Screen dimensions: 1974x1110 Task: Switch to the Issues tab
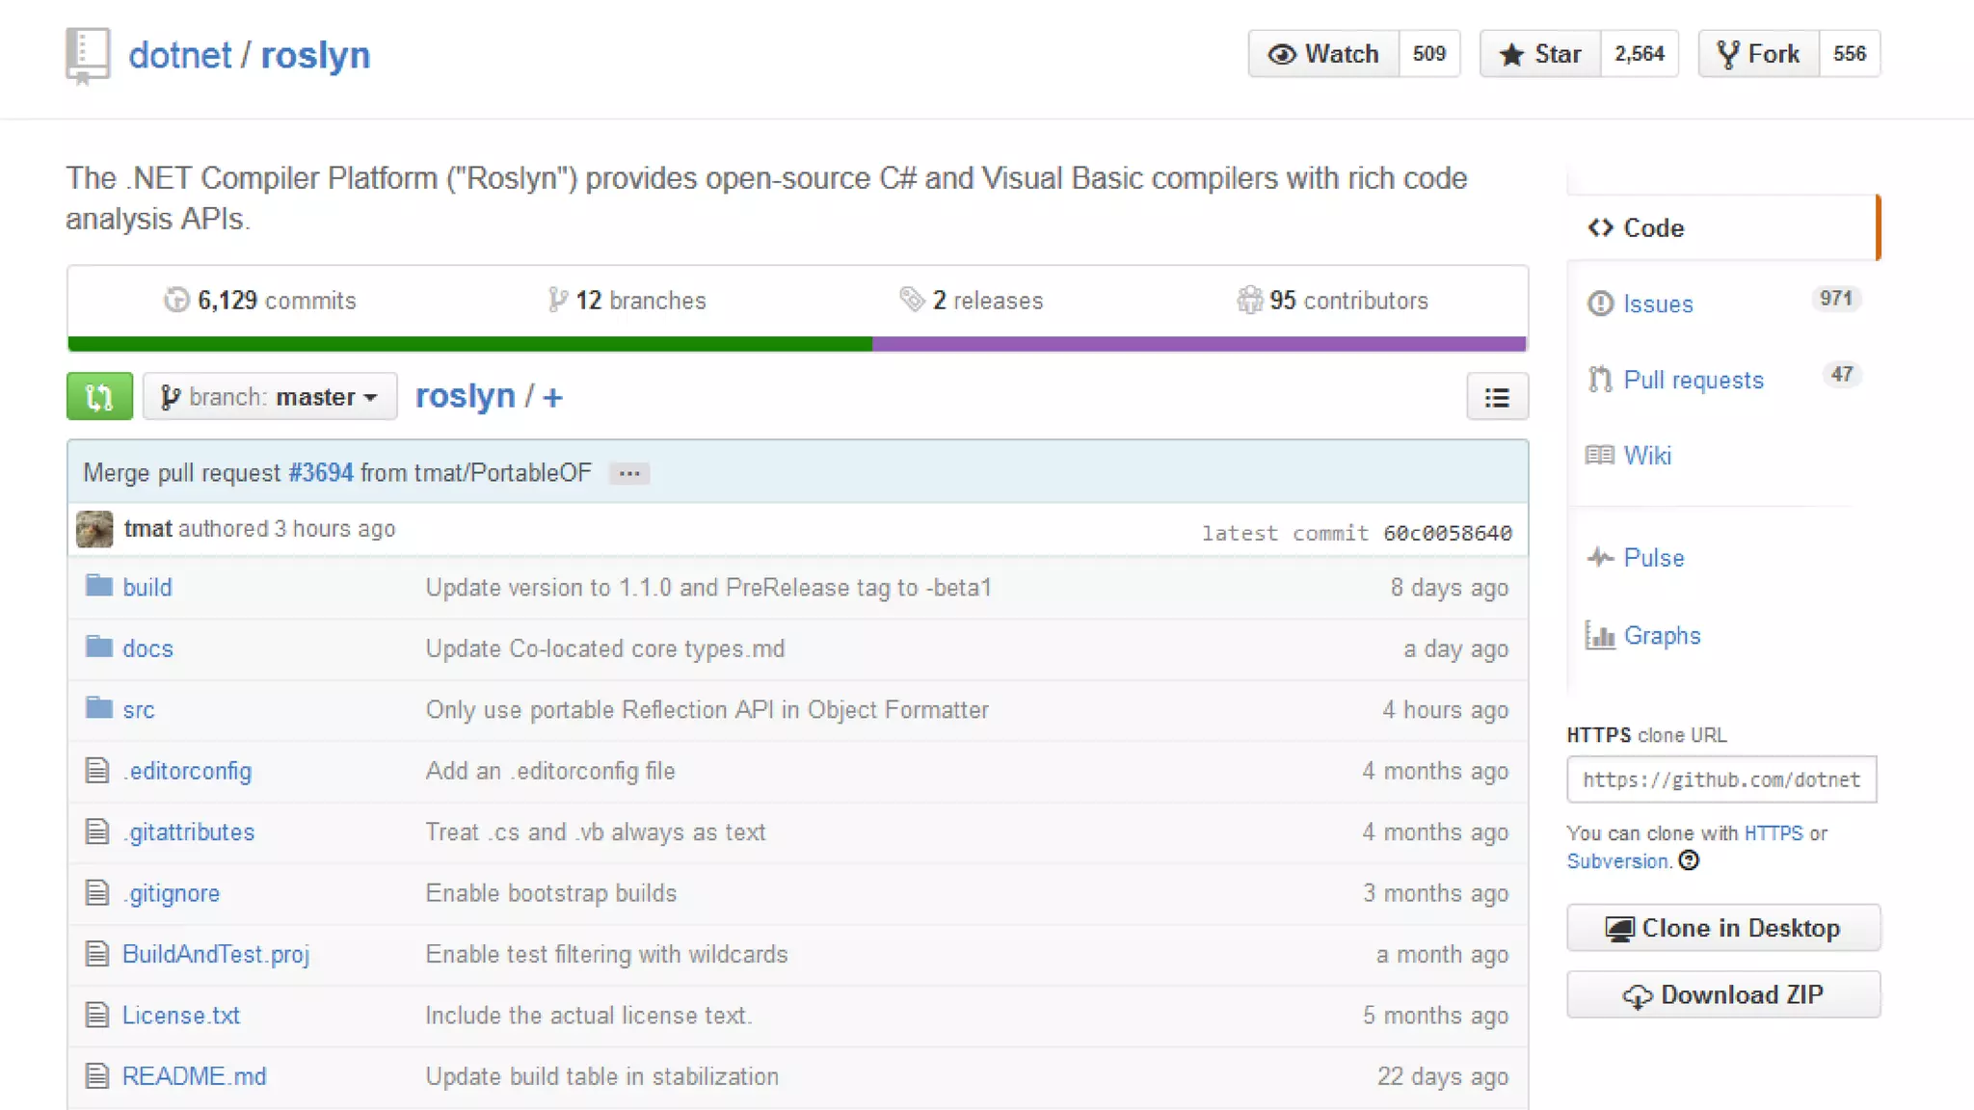[x=1658, y=304]
